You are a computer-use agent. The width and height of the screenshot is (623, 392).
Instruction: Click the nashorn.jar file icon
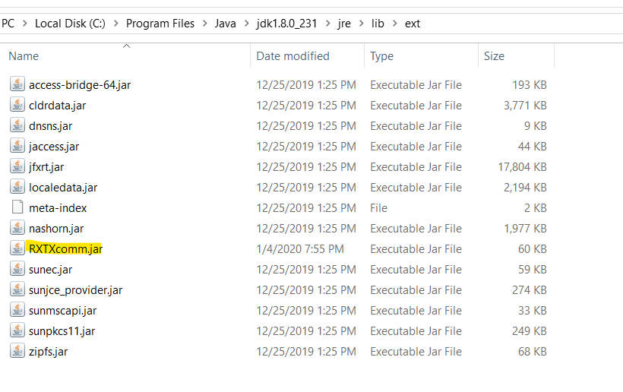[17, 229]
